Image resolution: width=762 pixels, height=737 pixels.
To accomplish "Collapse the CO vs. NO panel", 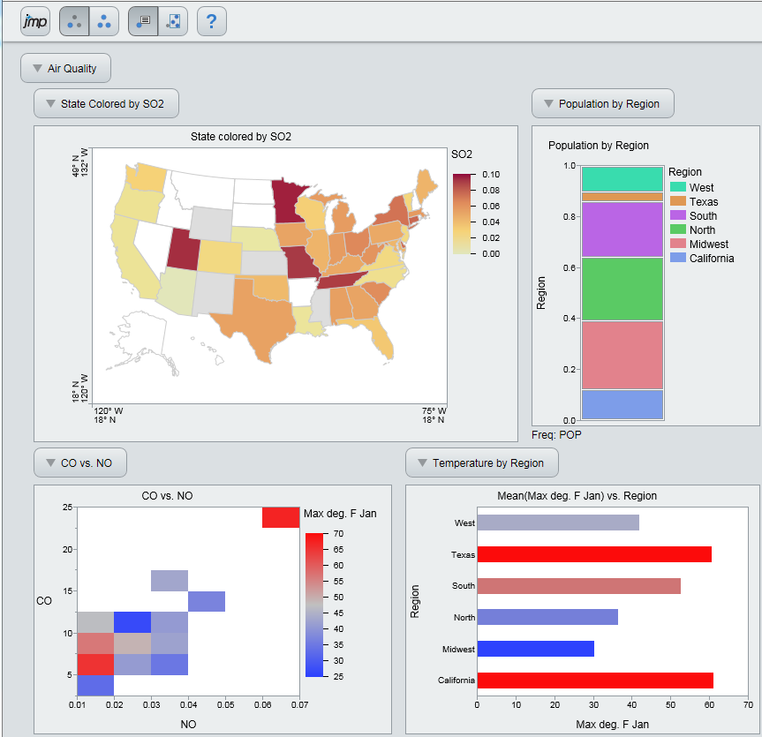I will coord(50,462).
